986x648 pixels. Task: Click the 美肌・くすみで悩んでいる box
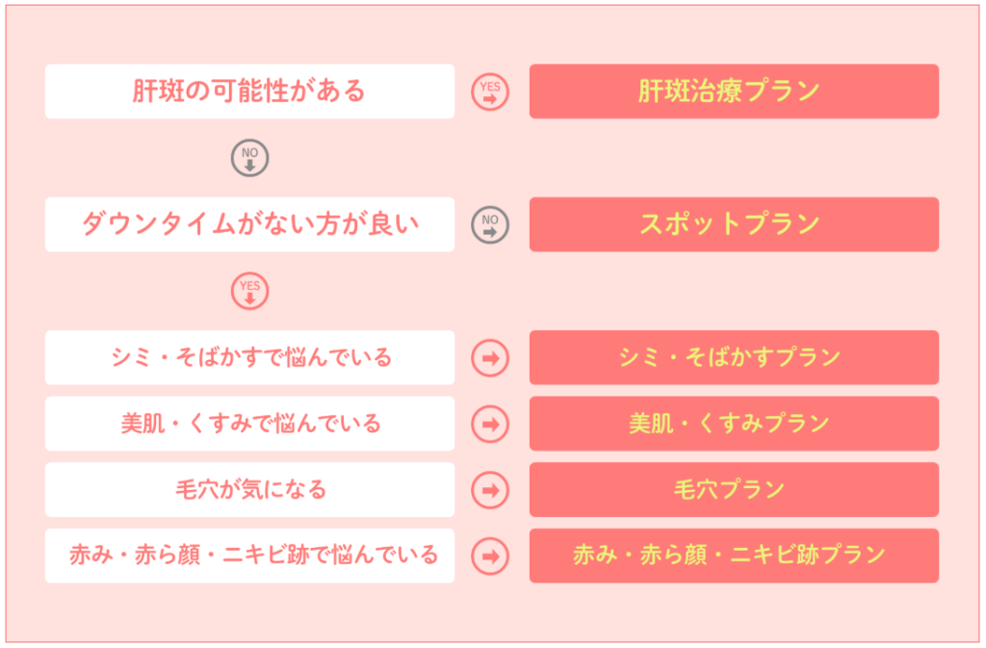[249, 424]
